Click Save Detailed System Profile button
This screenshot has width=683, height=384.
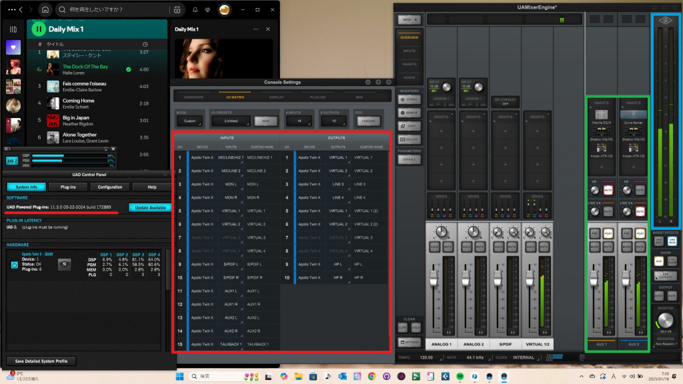[41, 361]
